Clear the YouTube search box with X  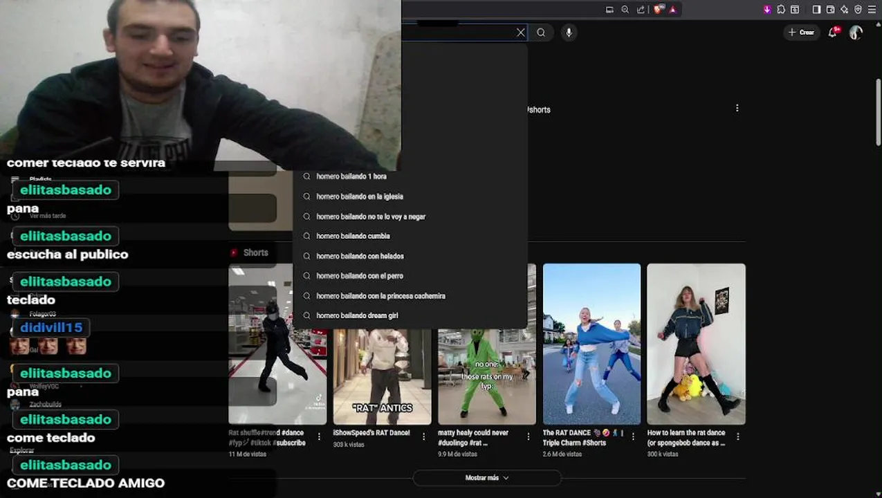(521, 32)
